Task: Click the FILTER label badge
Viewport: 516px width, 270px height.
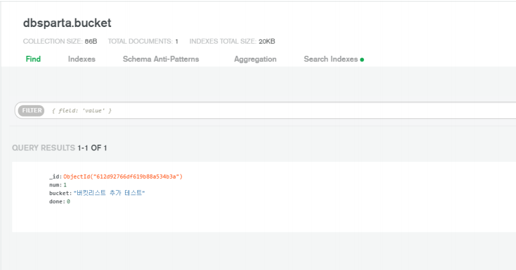Action: click(32, 110)
